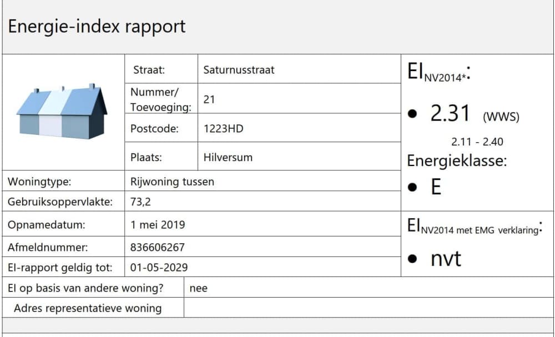Select the expiry date '01-05-2029'
555x337 pixels.
pos(159,267)
